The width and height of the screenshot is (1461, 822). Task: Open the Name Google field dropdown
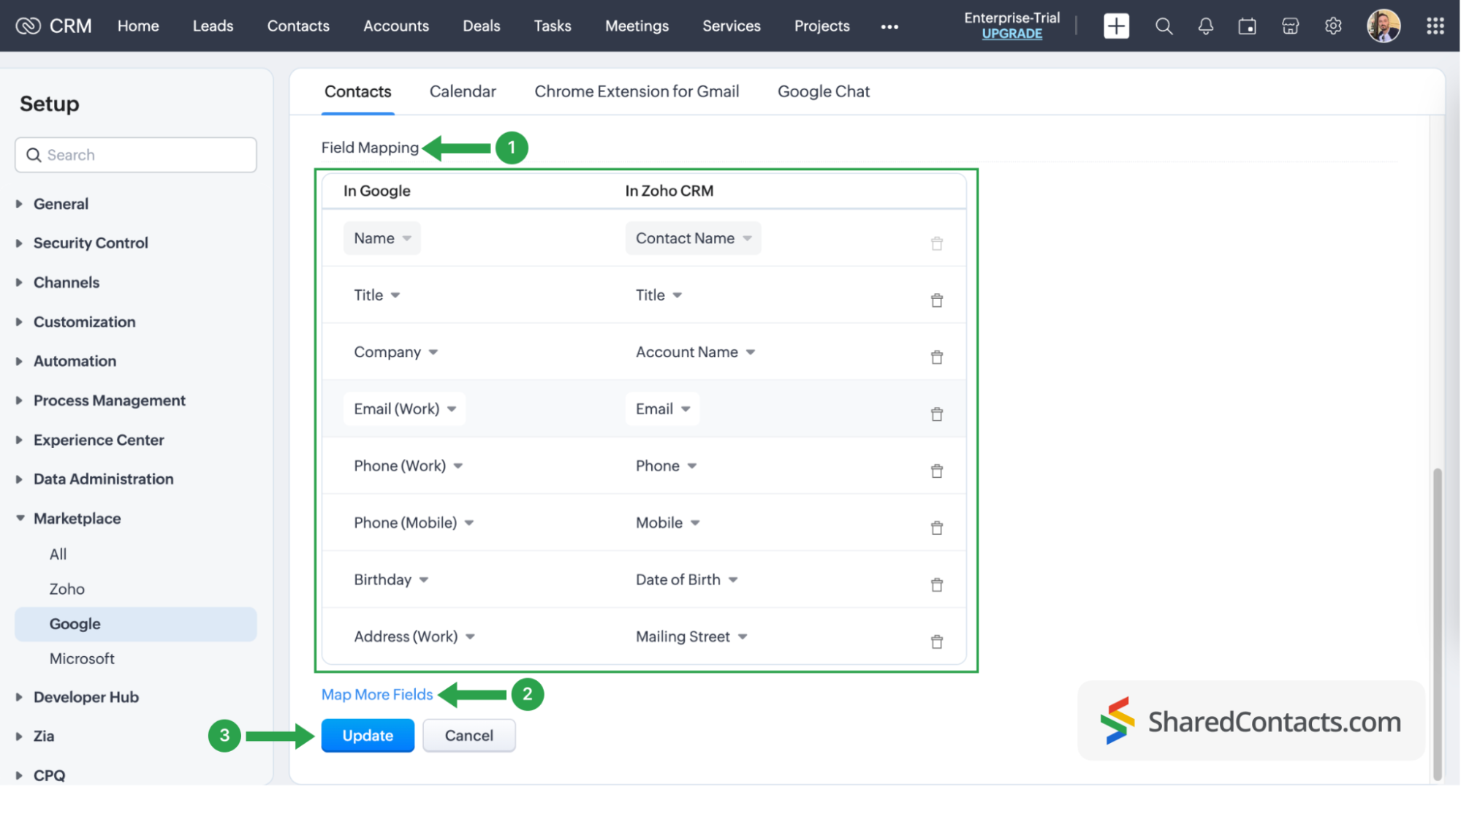[x=382, y=238]
